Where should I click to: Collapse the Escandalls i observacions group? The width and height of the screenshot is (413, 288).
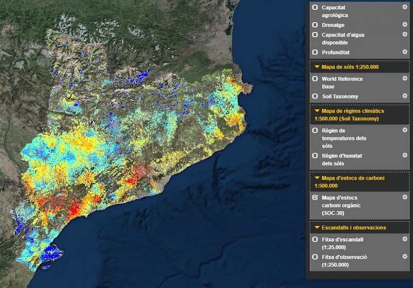[x=317, y=228]
